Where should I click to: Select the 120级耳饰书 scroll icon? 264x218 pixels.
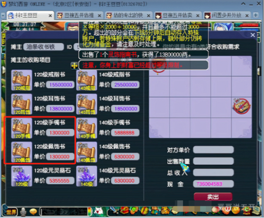(22, 104)
